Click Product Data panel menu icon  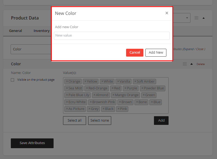[196, 18]
